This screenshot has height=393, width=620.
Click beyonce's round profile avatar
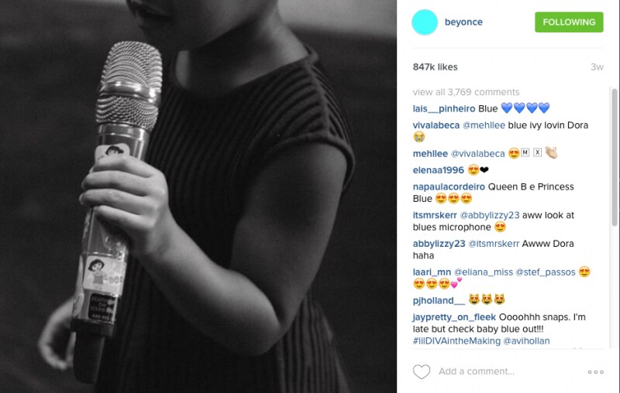point(425,22)
